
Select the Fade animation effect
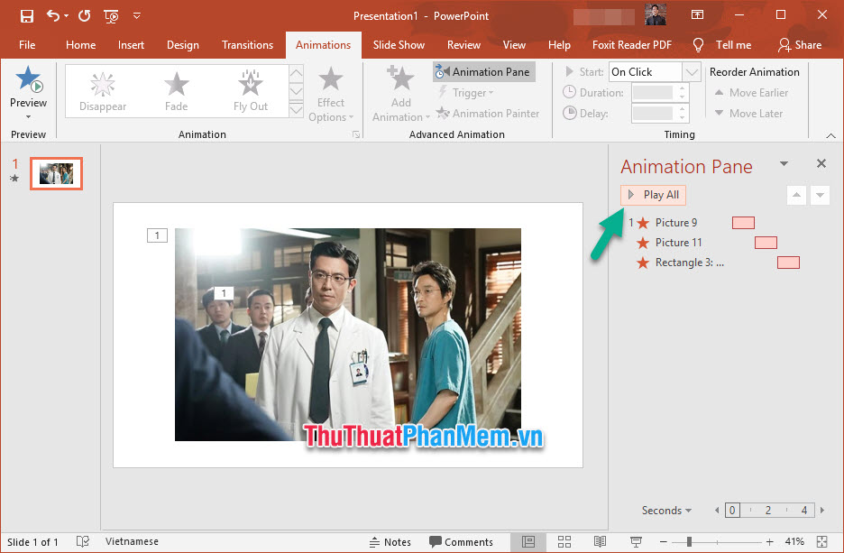(x=176, y=90)
